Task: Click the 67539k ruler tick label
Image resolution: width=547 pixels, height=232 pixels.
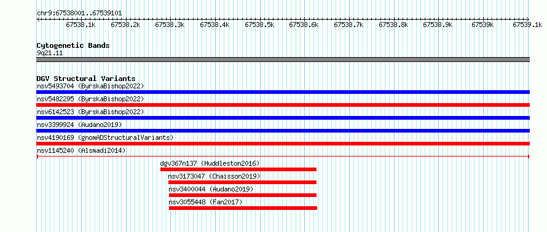Action: click(x=483, y=25)
